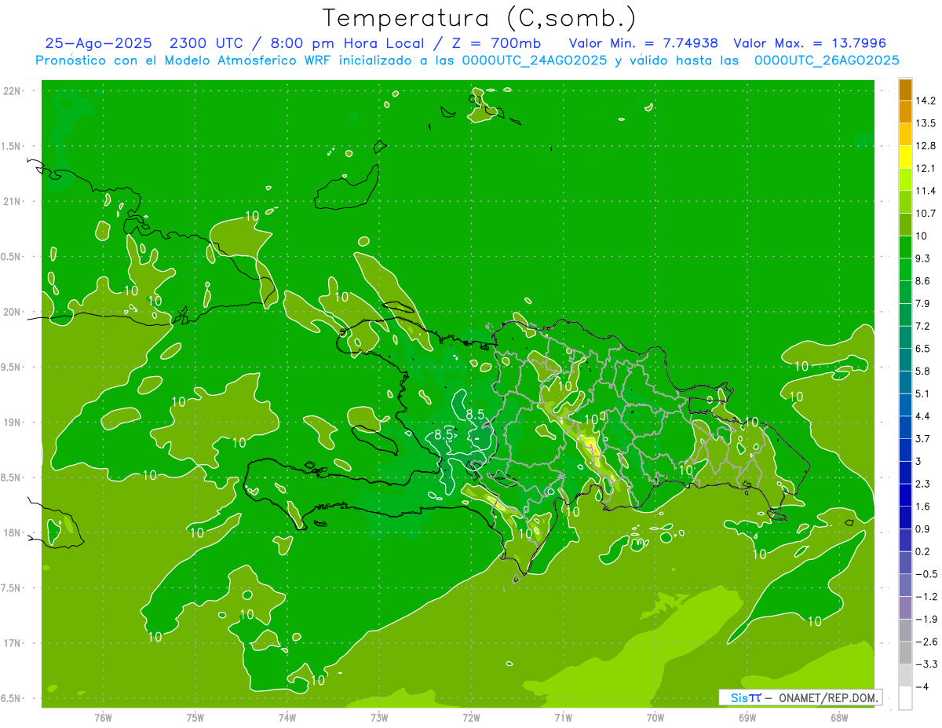Click the longitude axis label '69W'
This screenshot has width=942, height=728.
tap(747, 718)
